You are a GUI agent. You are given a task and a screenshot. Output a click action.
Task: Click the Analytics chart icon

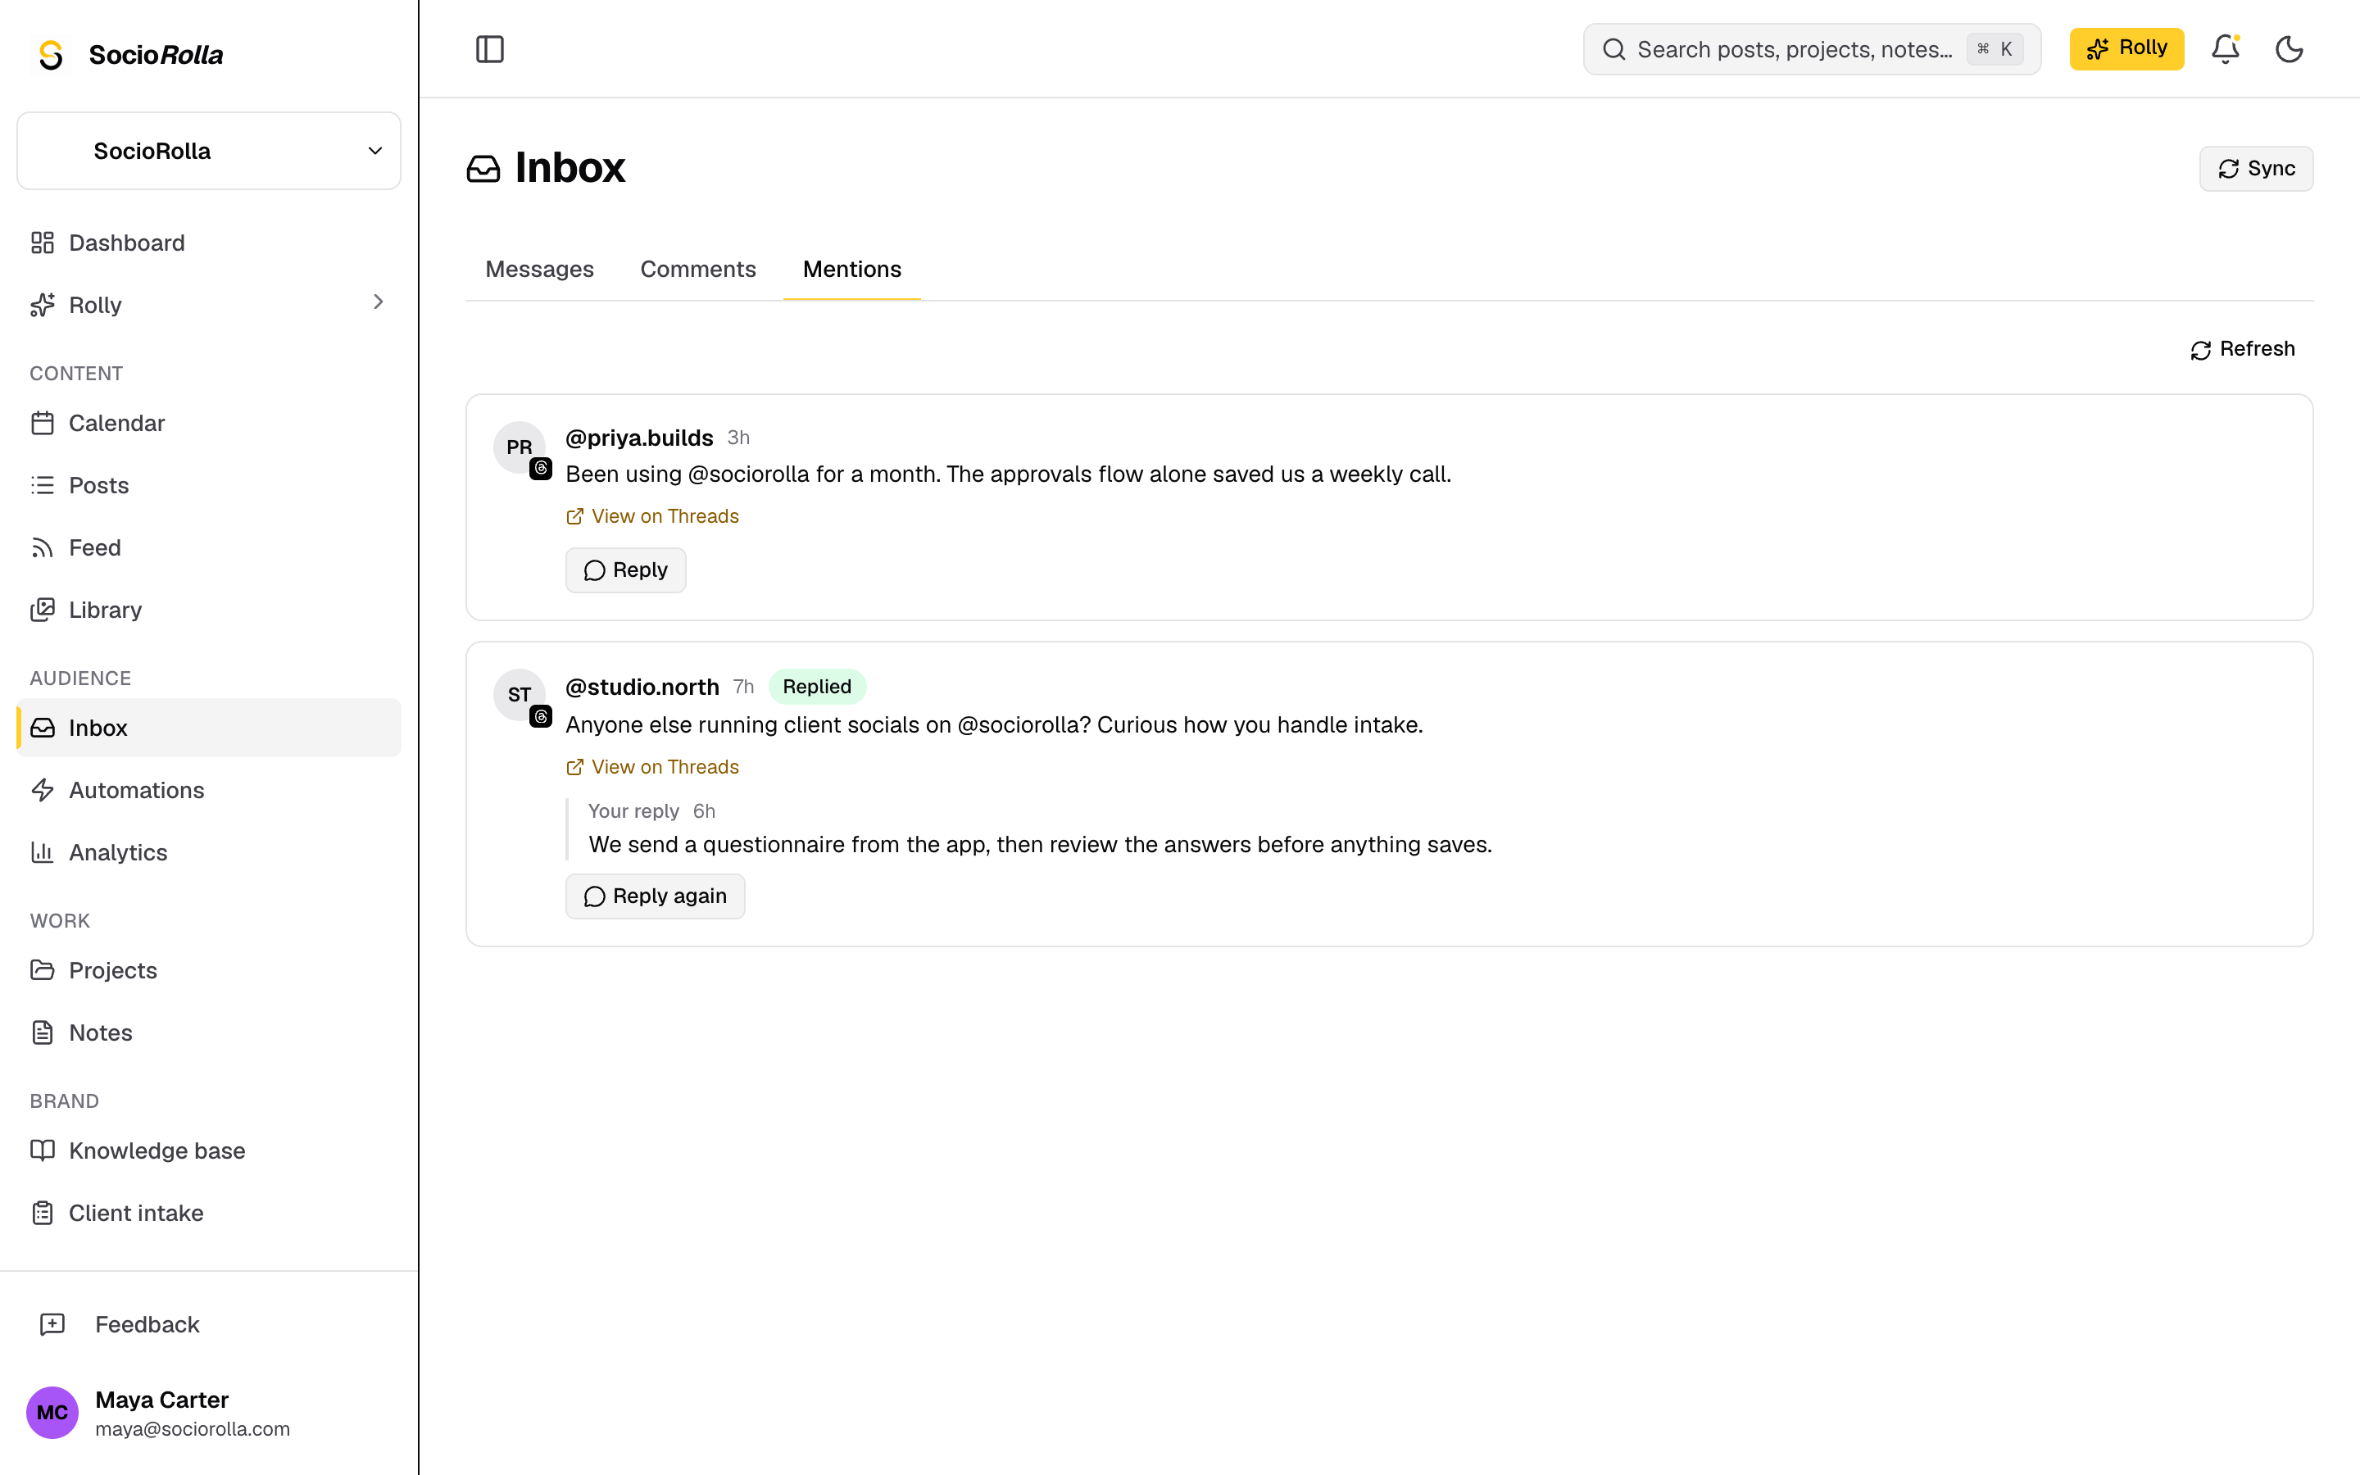click(x=42, y=852)
